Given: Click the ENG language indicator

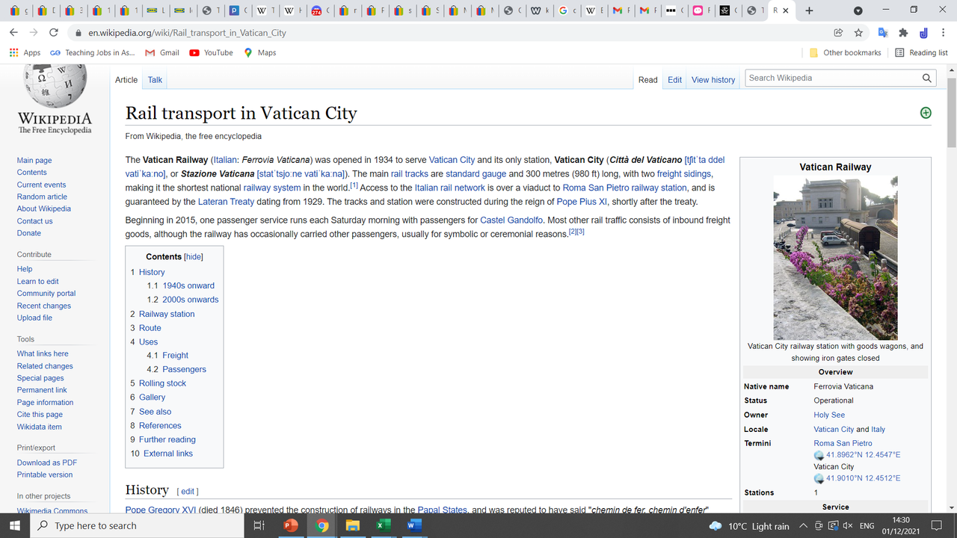Looking at the screenshot, I should pyautogui.click(x=867, y=526).
